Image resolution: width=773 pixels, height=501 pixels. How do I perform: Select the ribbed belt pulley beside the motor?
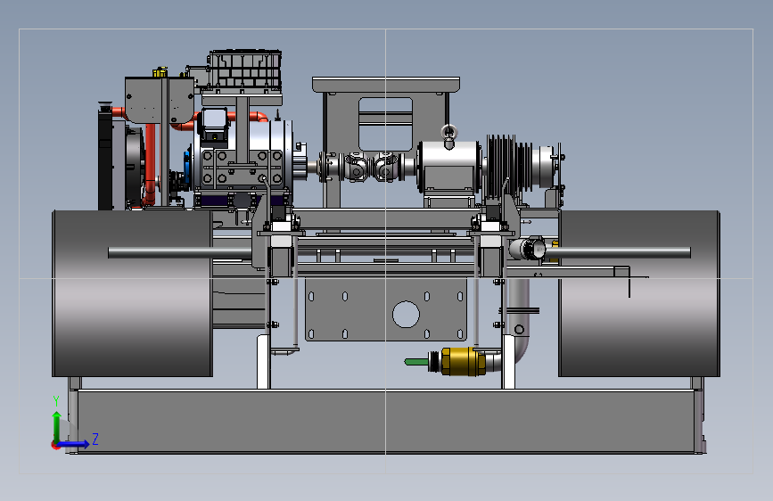pos(509,165)
